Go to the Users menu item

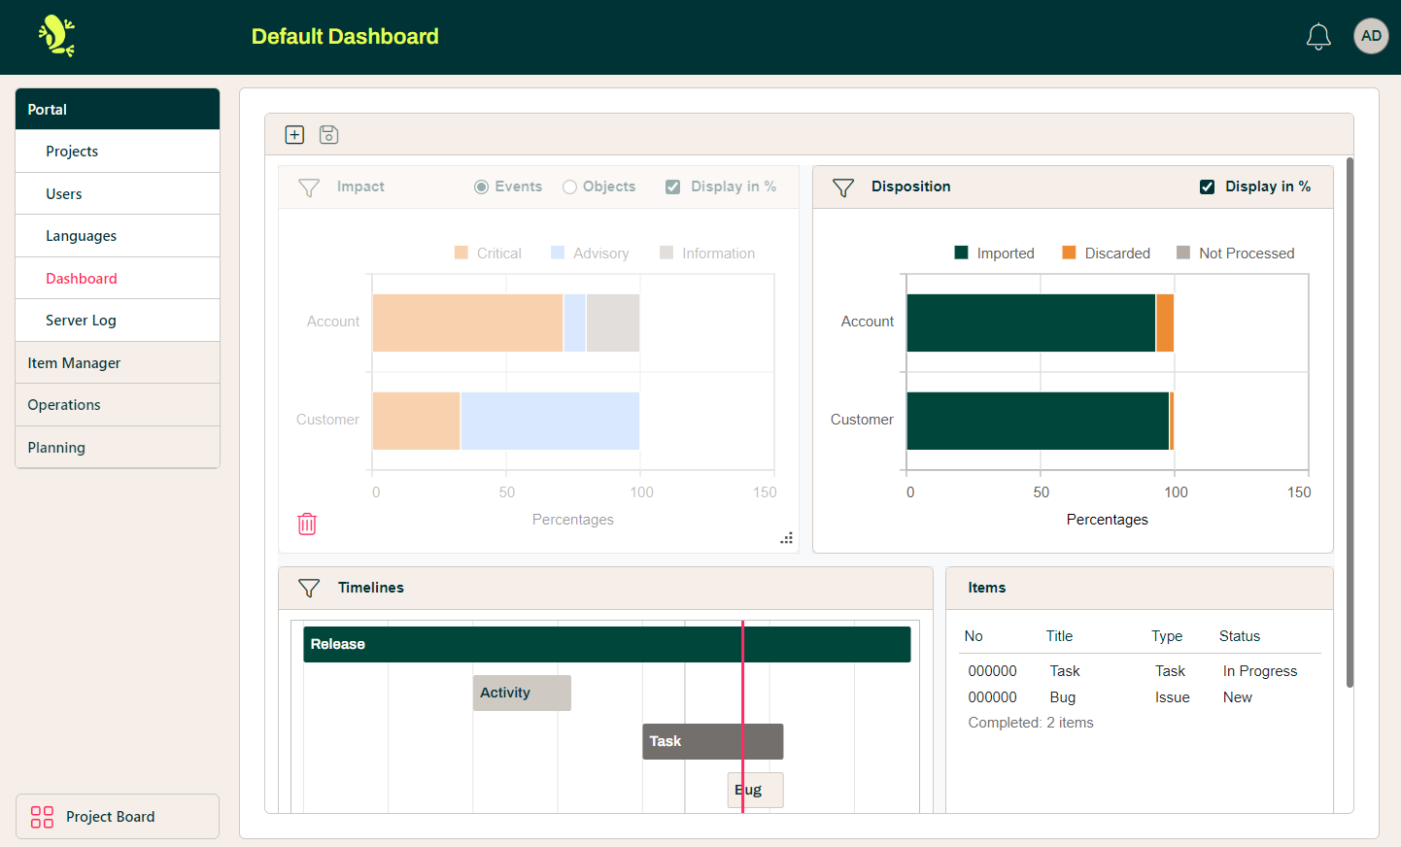[64, 194]
